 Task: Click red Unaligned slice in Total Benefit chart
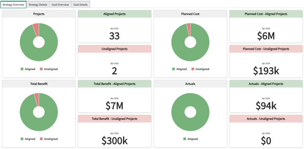click(36, 99)
